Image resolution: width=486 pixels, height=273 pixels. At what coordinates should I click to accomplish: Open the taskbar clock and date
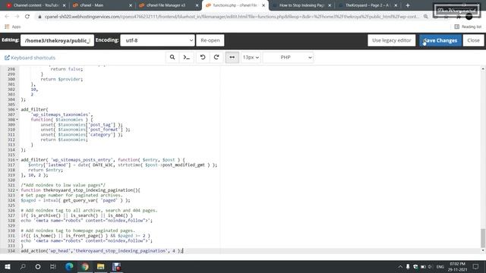457,266
